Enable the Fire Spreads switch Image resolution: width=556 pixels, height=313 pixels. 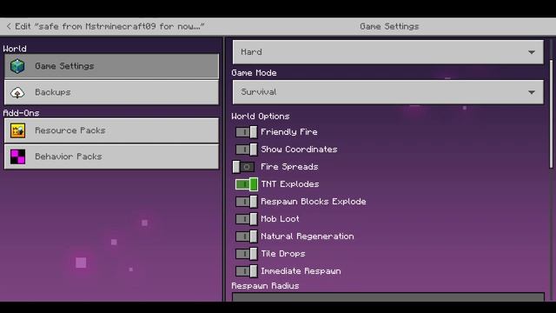[243, 167]
